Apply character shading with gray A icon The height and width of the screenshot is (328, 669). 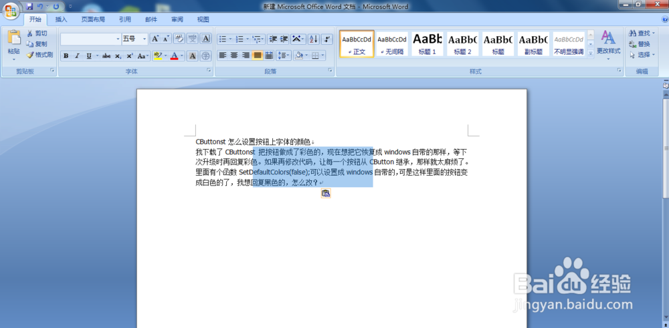[x=193, y=56]
